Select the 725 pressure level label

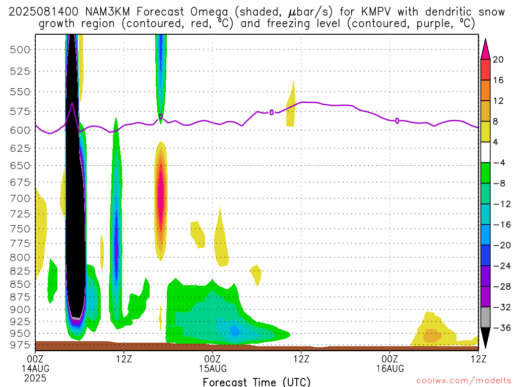pos(20,214)
